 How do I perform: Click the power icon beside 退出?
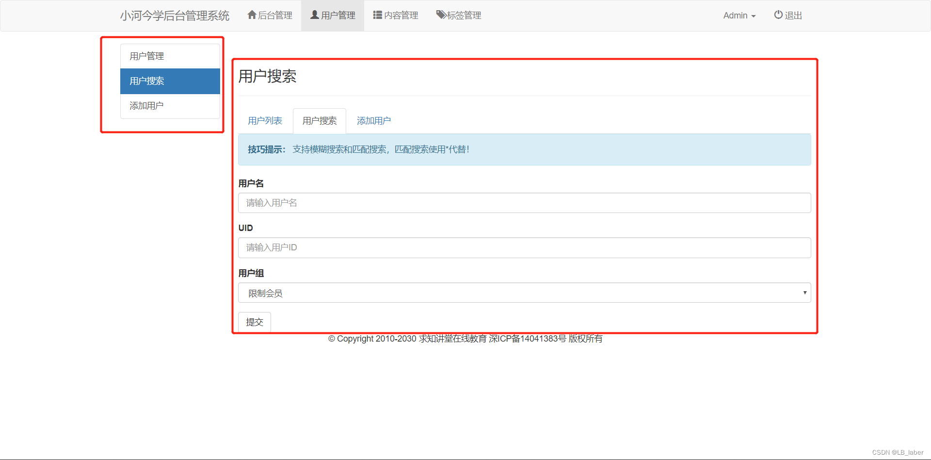coord(778,15)
